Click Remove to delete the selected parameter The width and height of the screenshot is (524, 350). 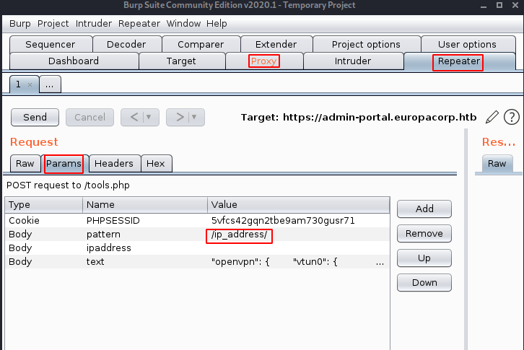pos(424,234)
